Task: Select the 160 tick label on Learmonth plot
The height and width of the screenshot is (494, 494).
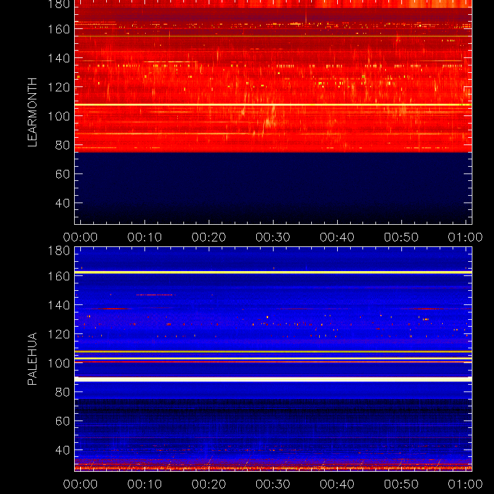Action: [59, 29]
